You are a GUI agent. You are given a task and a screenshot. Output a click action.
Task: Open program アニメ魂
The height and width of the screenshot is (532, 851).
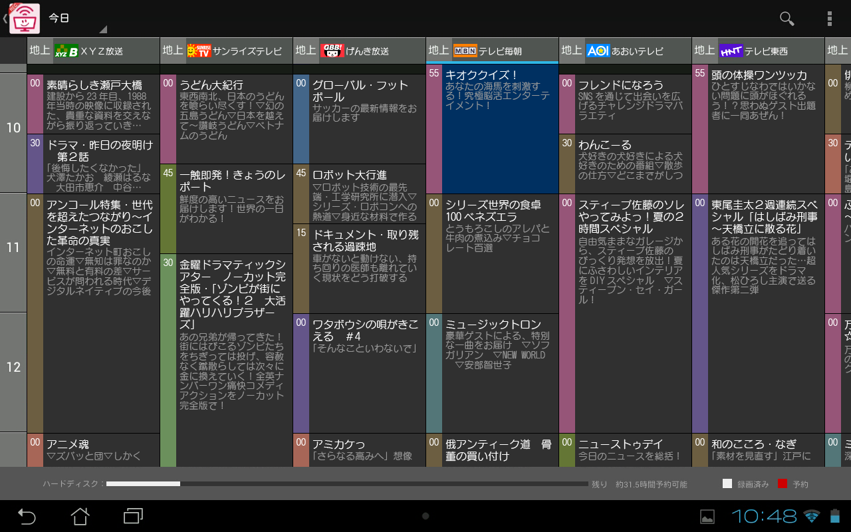click(x=93, y=450)
